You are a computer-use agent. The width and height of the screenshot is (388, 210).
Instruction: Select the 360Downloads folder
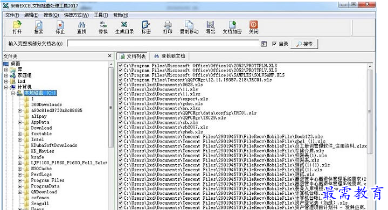tap(46, 104)
